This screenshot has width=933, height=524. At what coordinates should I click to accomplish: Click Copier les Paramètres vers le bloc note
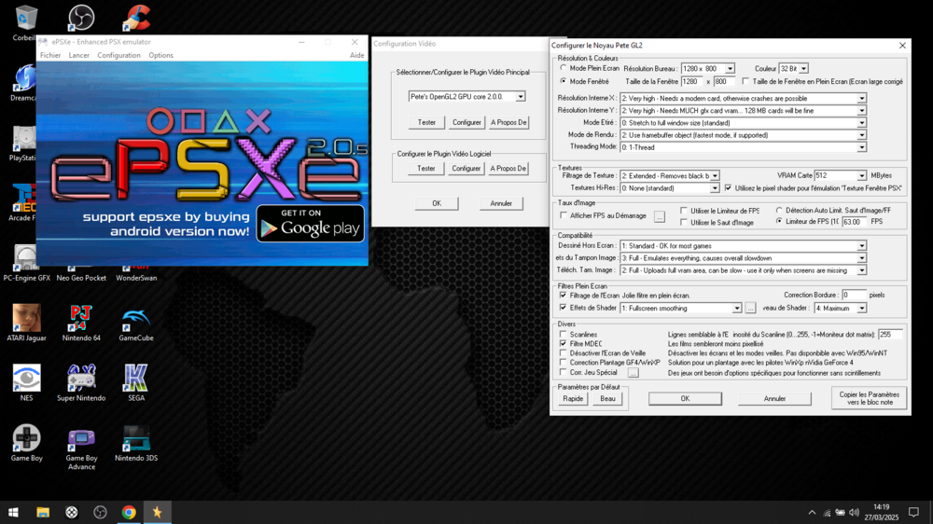click(868, 398)
